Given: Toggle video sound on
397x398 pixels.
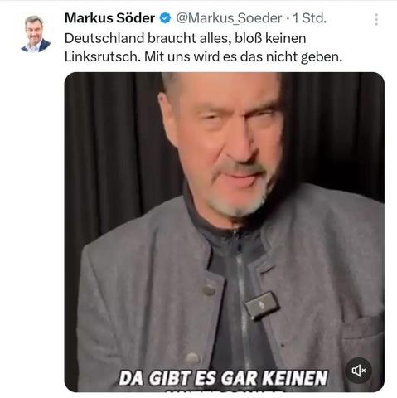Looking at the screenshot, I should coord(358,371).
